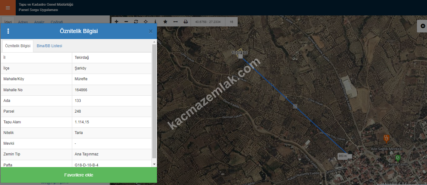Image resolution: width=427 pixels, height=185 pixels.
Task: Click the green Kebir Camii mosque marker
Action: (x=398, y=157)
